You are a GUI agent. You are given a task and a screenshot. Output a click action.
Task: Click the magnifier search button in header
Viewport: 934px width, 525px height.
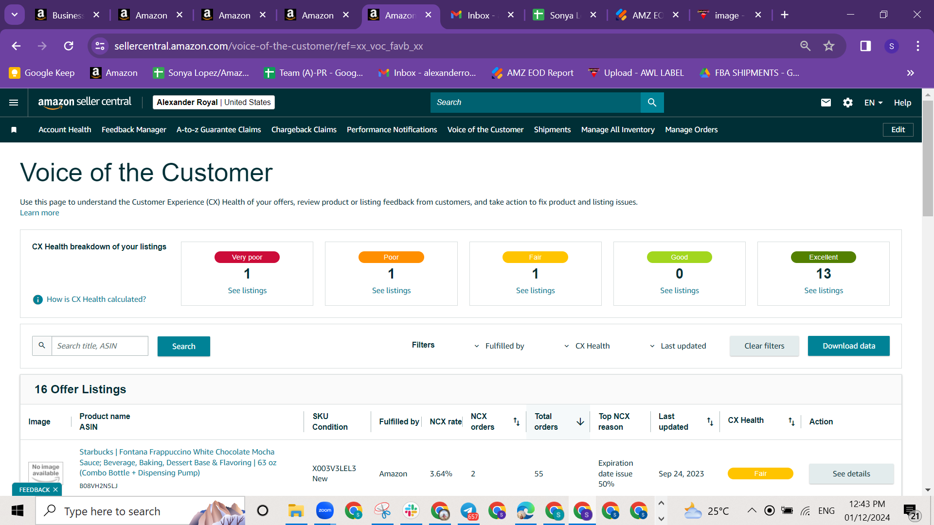652,103
